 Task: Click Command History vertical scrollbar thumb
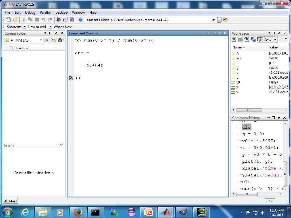click(x=285, y=174)
